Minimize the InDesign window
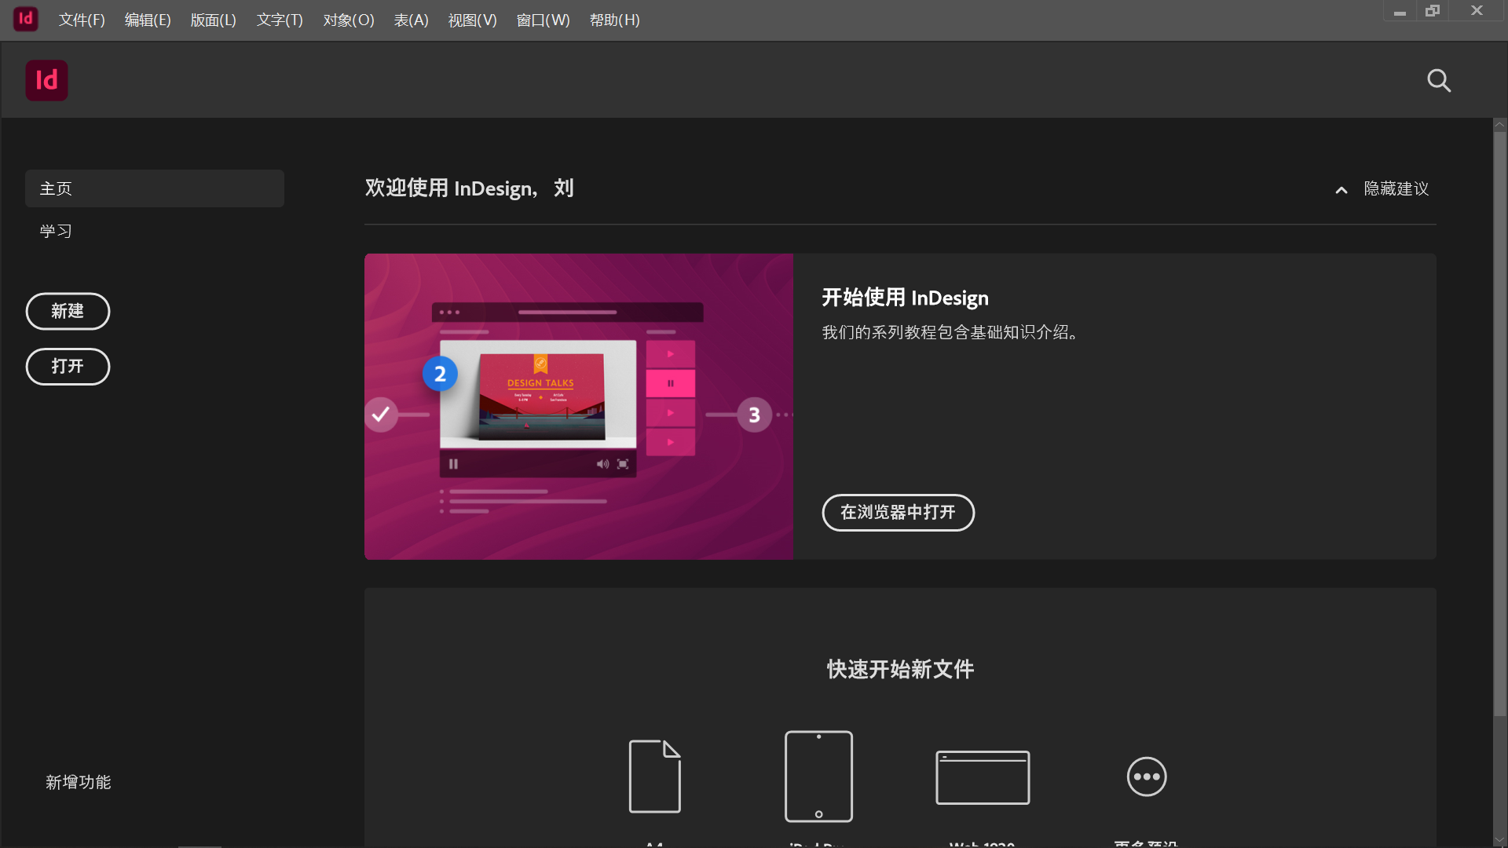Viewport: 1508px width, 848px height. (1400, 11)
